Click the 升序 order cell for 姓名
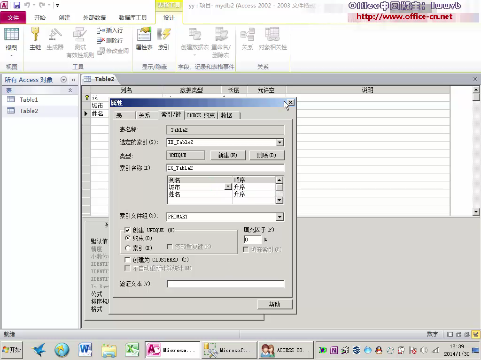Screen dimensions: 481x360 [x=254, y=194]
